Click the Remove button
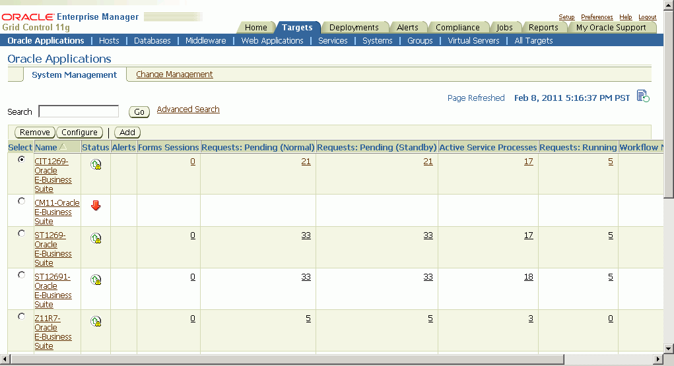 tap(35, 133)
